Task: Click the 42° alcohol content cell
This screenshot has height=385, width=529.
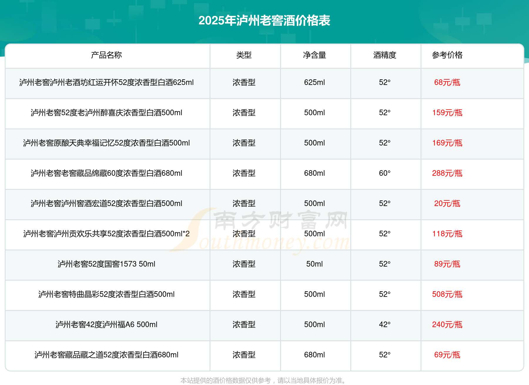Action: click(x=385, y=325)
